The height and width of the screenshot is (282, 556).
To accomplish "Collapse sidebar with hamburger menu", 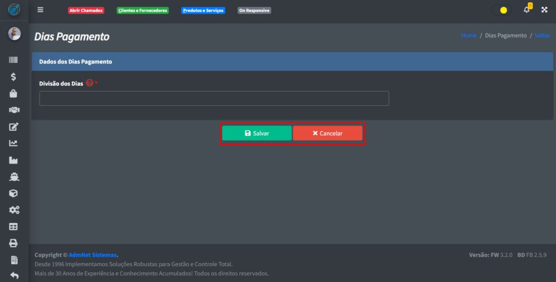I will point(40,10).
